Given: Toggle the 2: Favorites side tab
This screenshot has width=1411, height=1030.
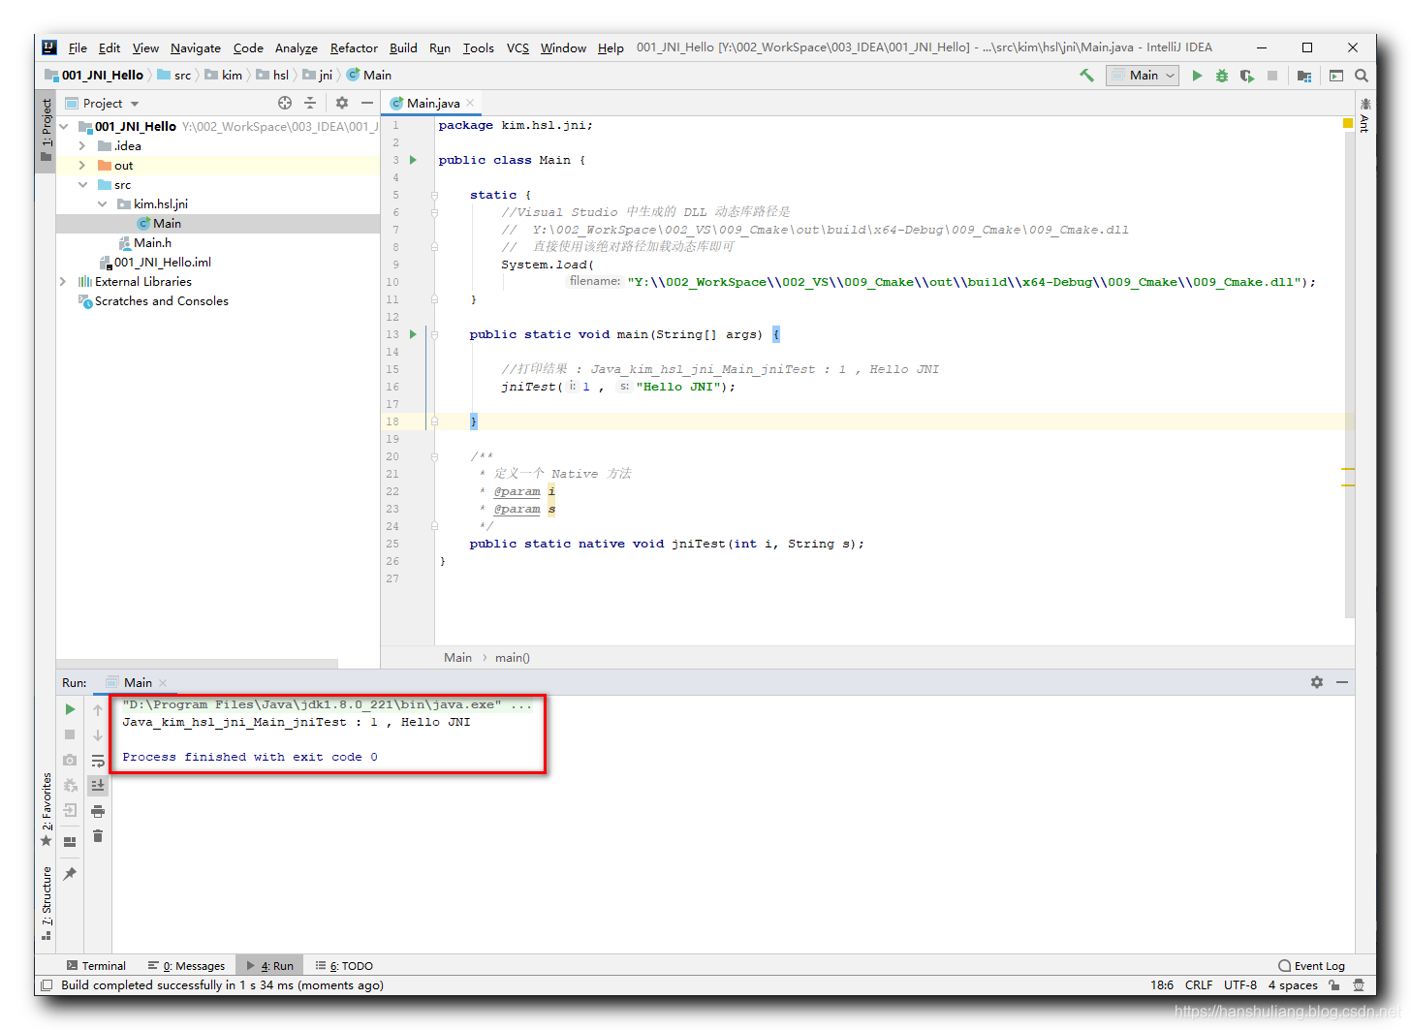Looking at the screenshot, I should pyautogui.click(x=46, y=809).
